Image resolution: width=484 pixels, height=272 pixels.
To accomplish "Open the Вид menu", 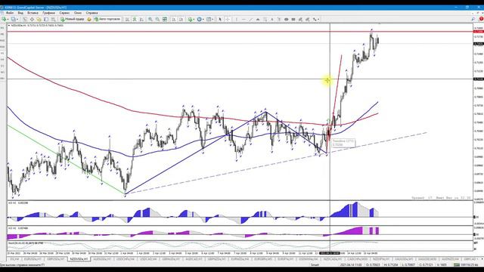I will tap(20, 13).
